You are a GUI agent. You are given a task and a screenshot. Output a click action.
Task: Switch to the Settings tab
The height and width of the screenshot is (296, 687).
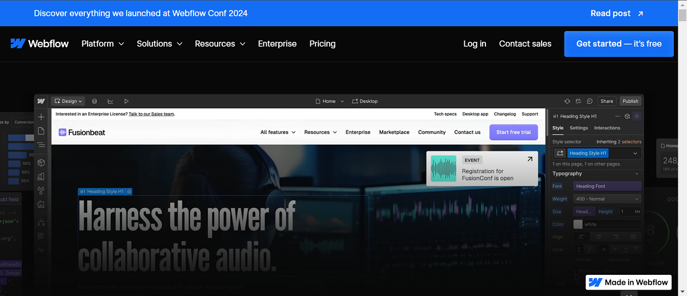click(578, 128)
